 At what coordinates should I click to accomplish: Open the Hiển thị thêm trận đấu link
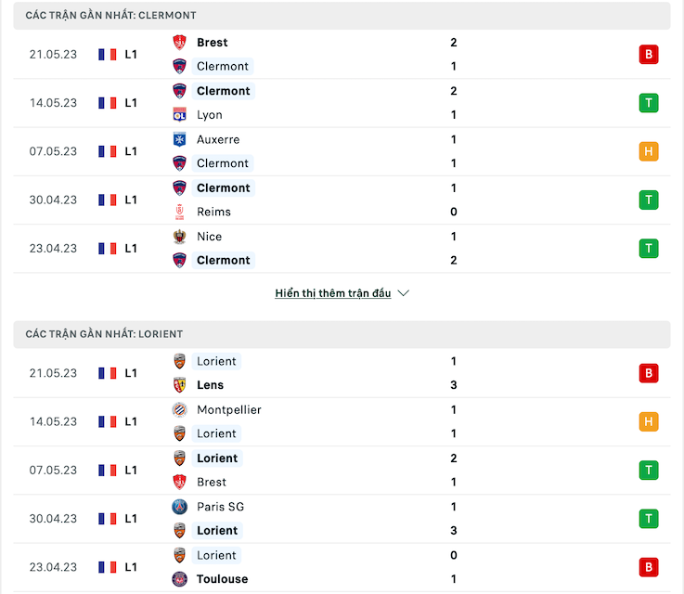tap(333, 293)
